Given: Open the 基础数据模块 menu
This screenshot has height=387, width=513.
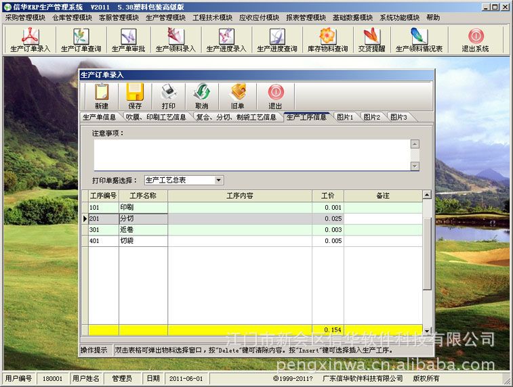Looking at the screenshot, I should coord(352,18).
